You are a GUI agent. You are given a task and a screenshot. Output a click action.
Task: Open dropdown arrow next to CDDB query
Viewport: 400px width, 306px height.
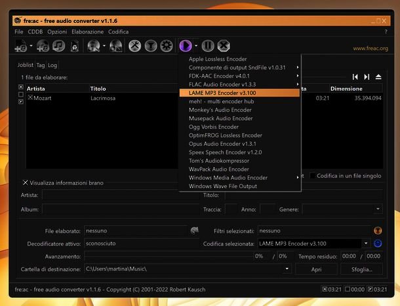pos(104,46)
